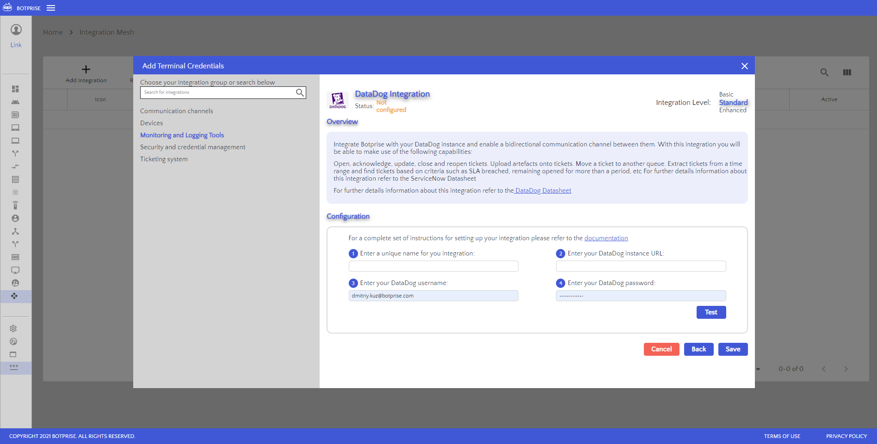Click the column view icon behind dialog
The image size is (877, 444).
tap(847, 72)
